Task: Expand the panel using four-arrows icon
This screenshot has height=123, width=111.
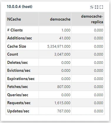Action: coord(97,7)
